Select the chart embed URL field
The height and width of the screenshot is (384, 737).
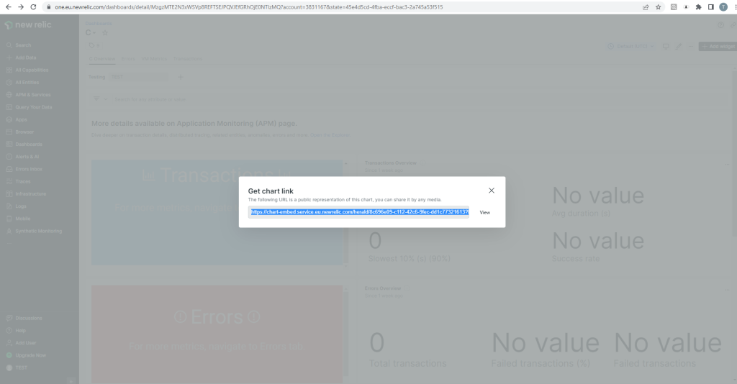tap(358, 212)
